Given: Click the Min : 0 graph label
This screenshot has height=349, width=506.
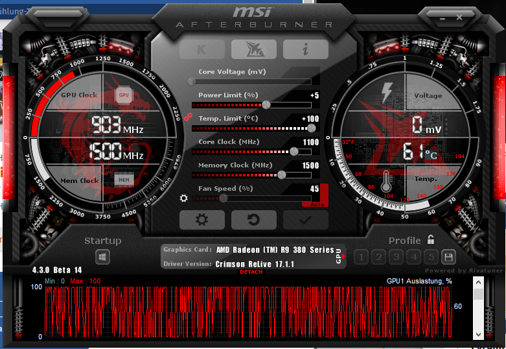Looking at the screenshot, I should tap(54, 281).
